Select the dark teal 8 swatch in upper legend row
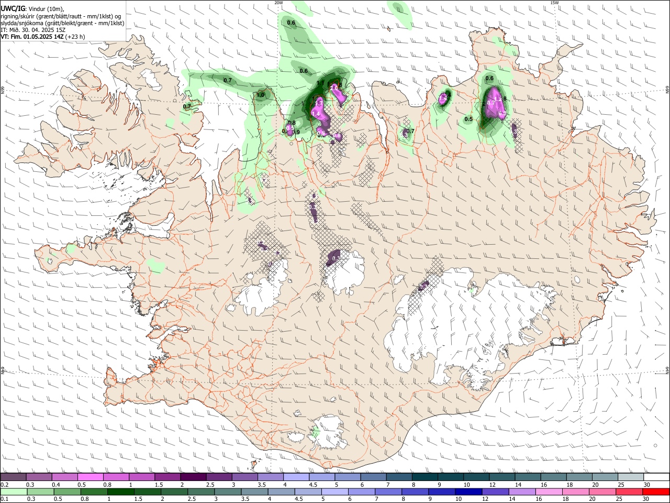670x503 pixels. pyautogui.click(x=425, y=477)
